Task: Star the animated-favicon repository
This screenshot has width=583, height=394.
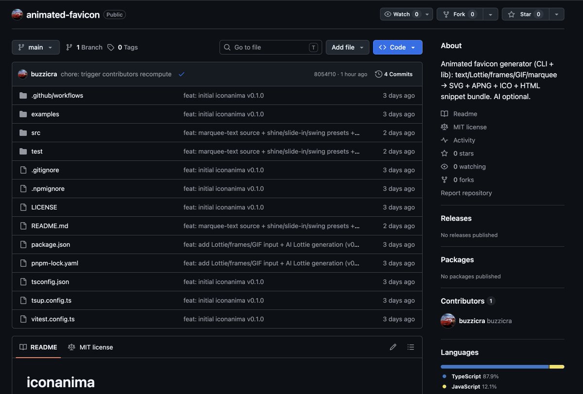Action: (x=525, y=14)
